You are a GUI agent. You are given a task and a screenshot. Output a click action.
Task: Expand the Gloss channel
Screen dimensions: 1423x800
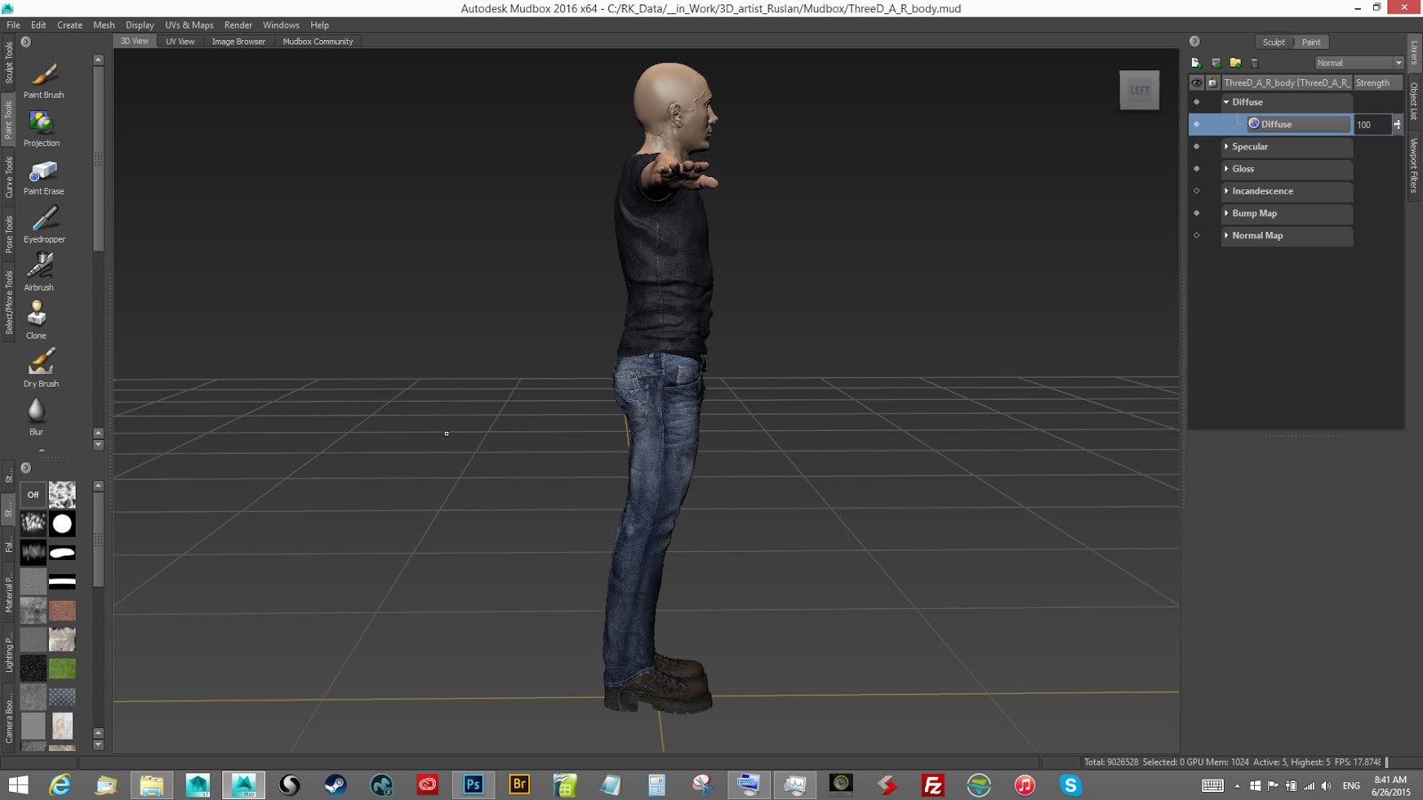1226,169
